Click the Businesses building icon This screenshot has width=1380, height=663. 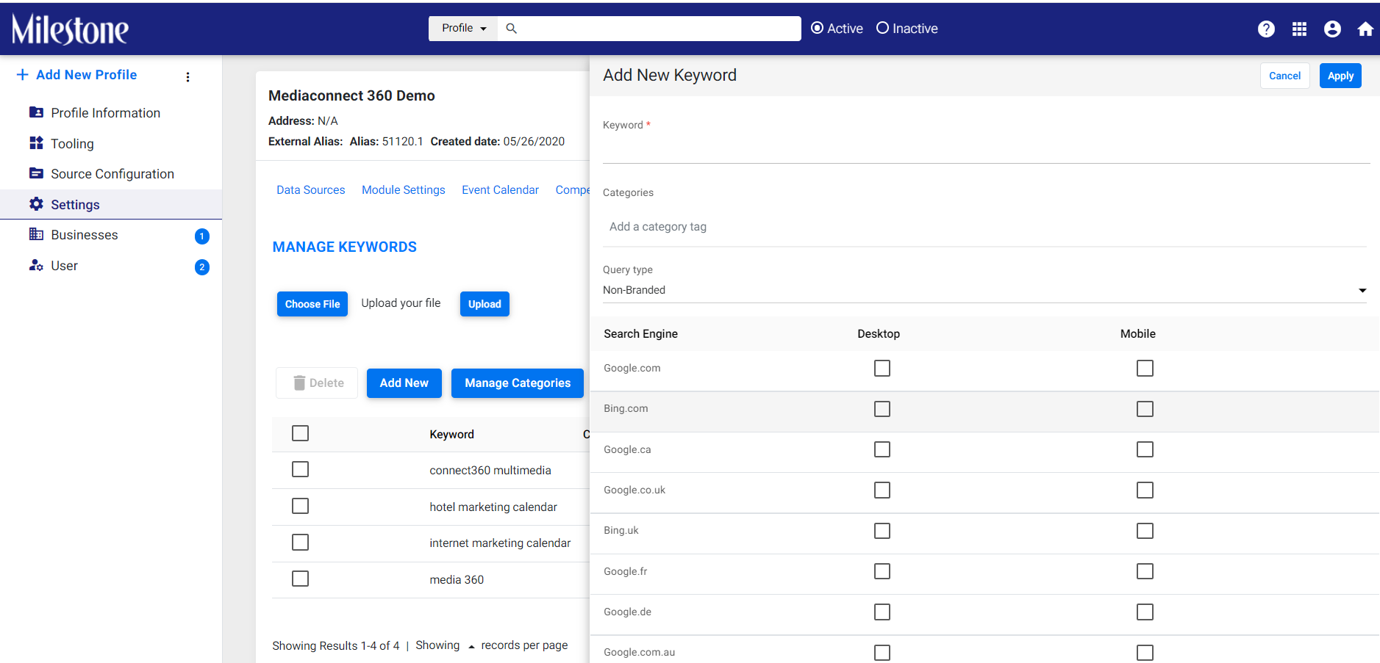tap(36, 234)
